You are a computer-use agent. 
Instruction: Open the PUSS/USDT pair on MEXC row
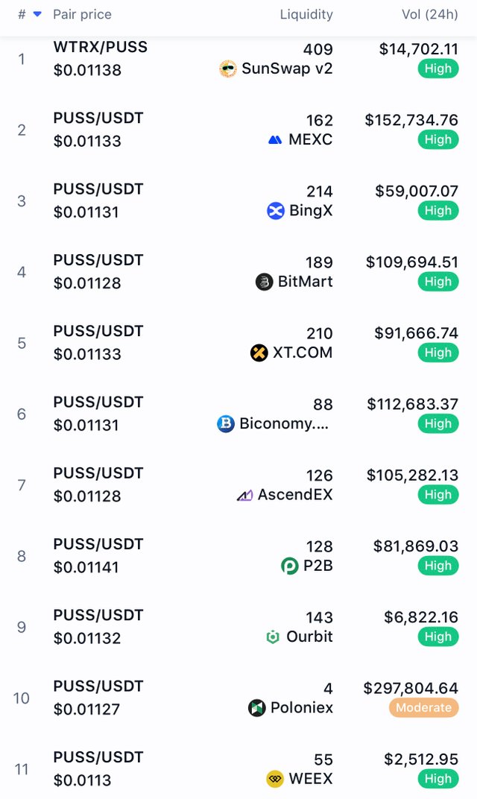(x=98, y=119)
